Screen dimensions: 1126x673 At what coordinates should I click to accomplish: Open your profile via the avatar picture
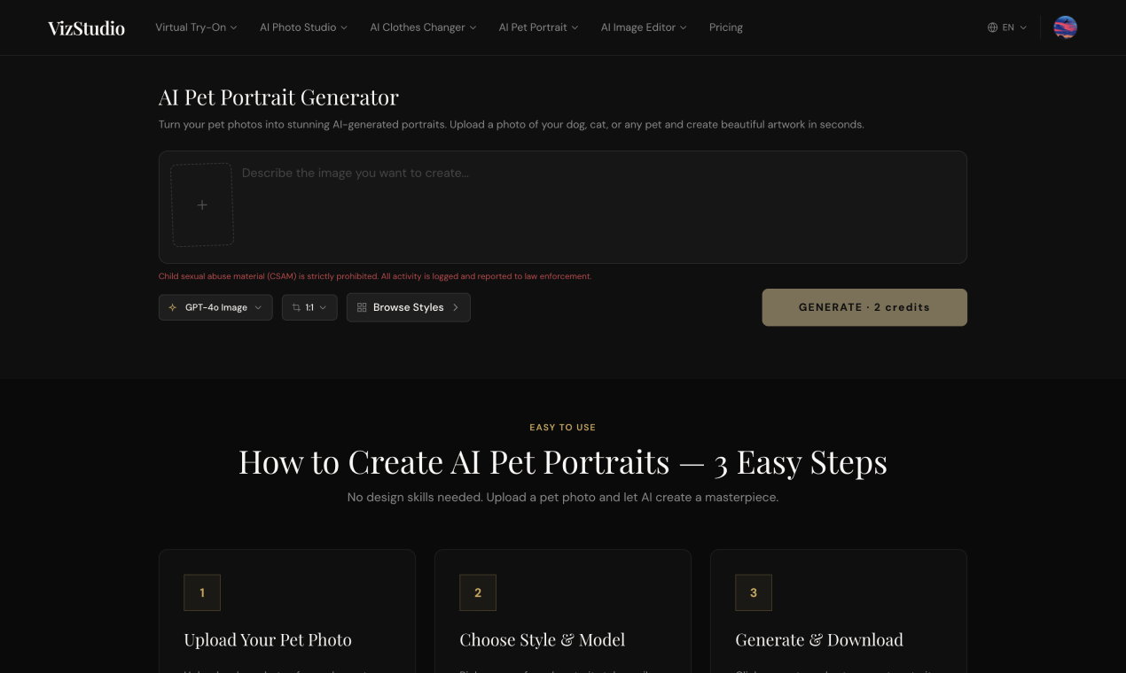click(x=1065, y=27)
